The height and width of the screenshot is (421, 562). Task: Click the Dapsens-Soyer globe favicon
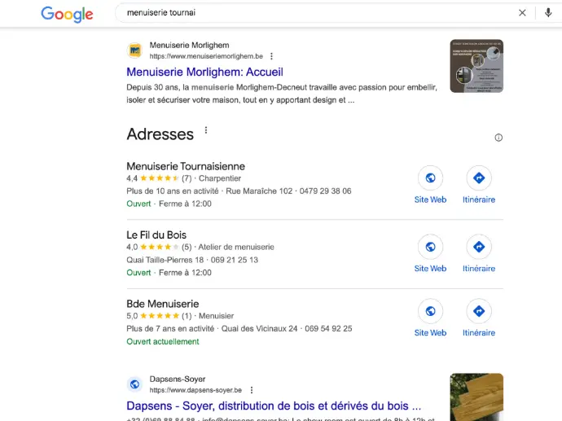134,384
